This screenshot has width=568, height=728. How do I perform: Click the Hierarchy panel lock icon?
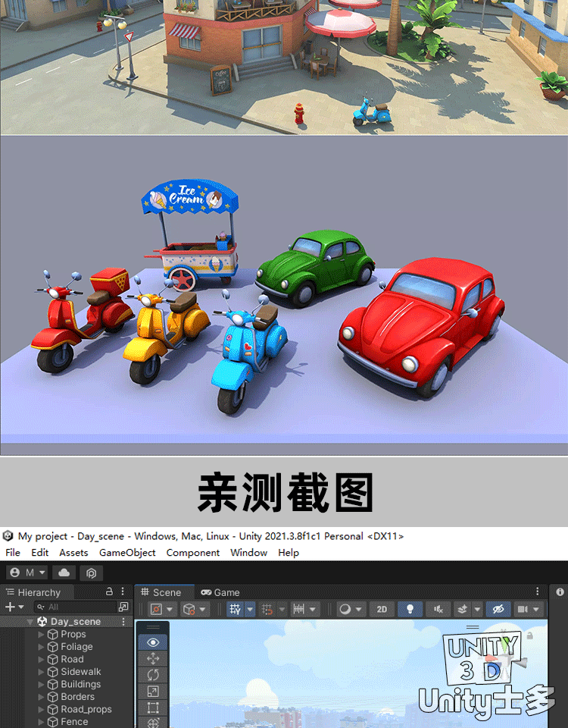109,591
